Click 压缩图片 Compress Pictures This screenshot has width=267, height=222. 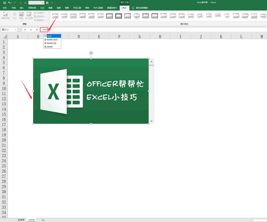click(x=39, y=13)
